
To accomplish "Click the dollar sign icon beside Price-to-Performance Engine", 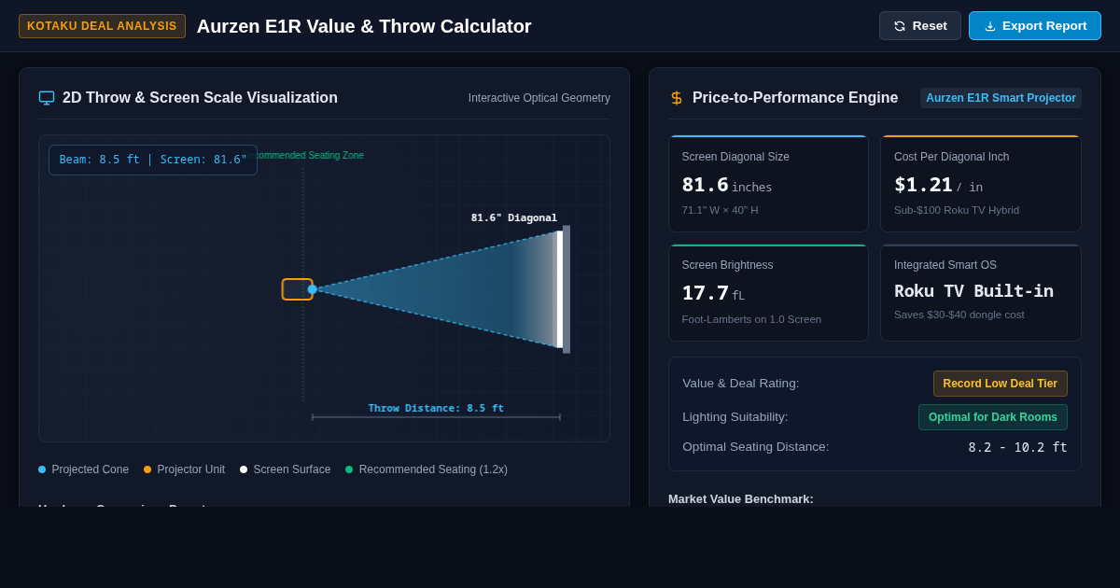I will pyautogui.click(x=677, y=98).
